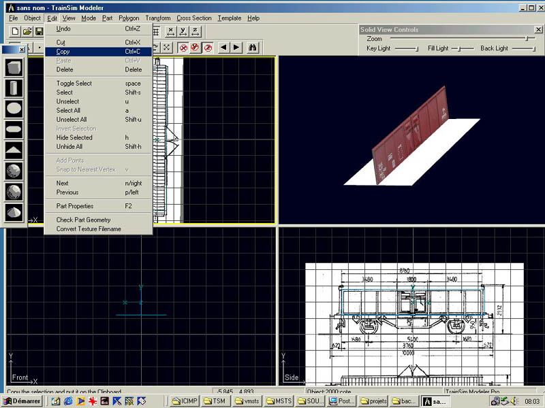Toggle the red X axis lock icon
Screen dimensions: 545x408
tap(183, 48)
